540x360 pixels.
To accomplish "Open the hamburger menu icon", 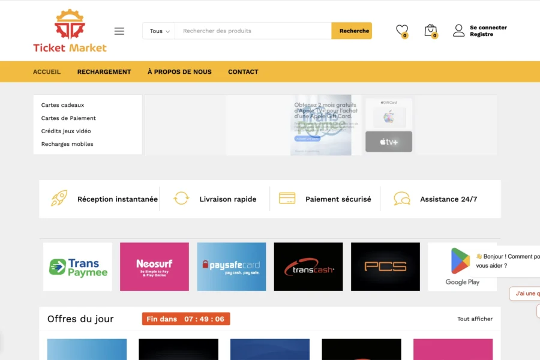I will pyautogui.click(x=119, y=31).
